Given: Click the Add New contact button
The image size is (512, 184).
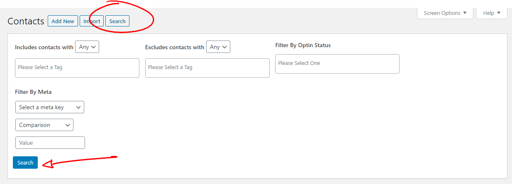Looking at the screenshot, I should click(63, 21).
